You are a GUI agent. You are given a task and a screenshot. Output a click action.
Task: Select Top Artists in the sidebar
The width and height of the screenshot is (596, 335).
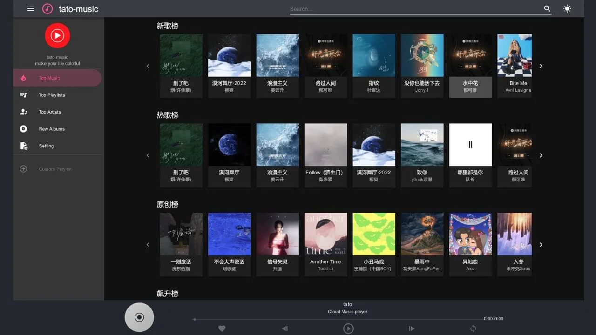tap(50, 112)
